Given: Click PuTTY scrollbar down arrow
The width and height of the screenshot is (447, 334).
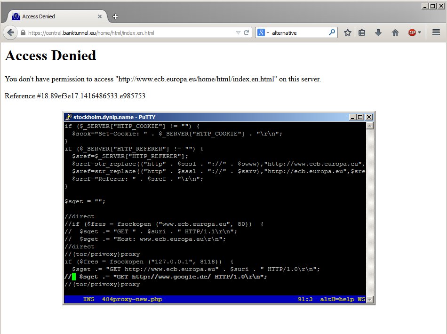Looking at the screenshot, I should pyautogui.click(x=370, y=300).
